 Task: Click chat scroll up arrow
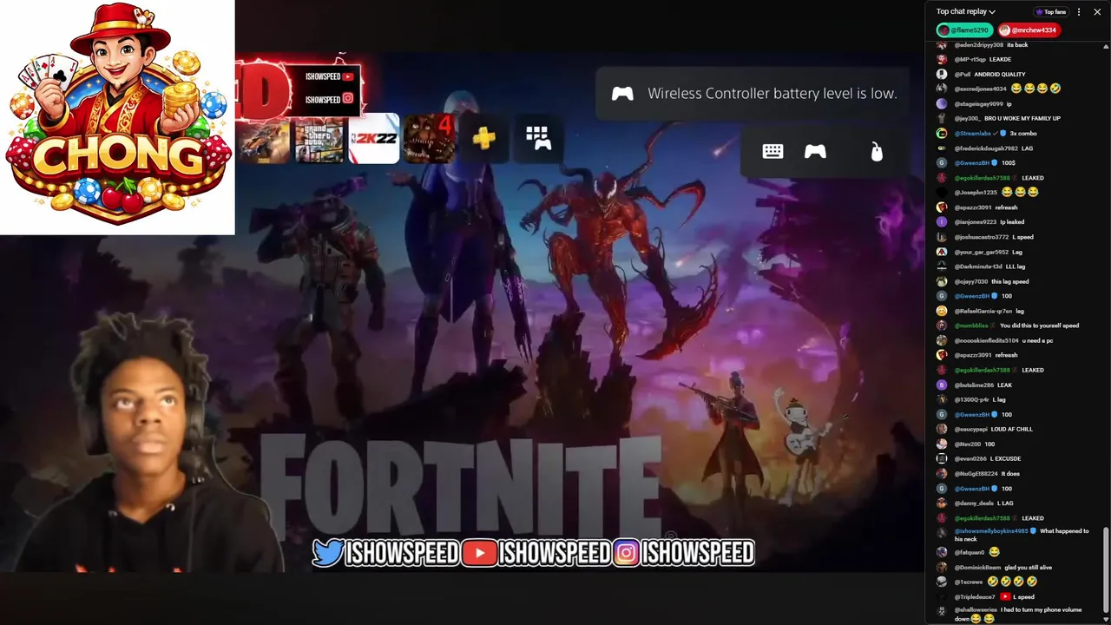[x=1106, y=46]
